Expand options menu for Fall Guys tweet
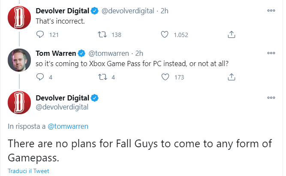Image resolution: width=286 pixels, height=176 pixels. pos(271,98)
